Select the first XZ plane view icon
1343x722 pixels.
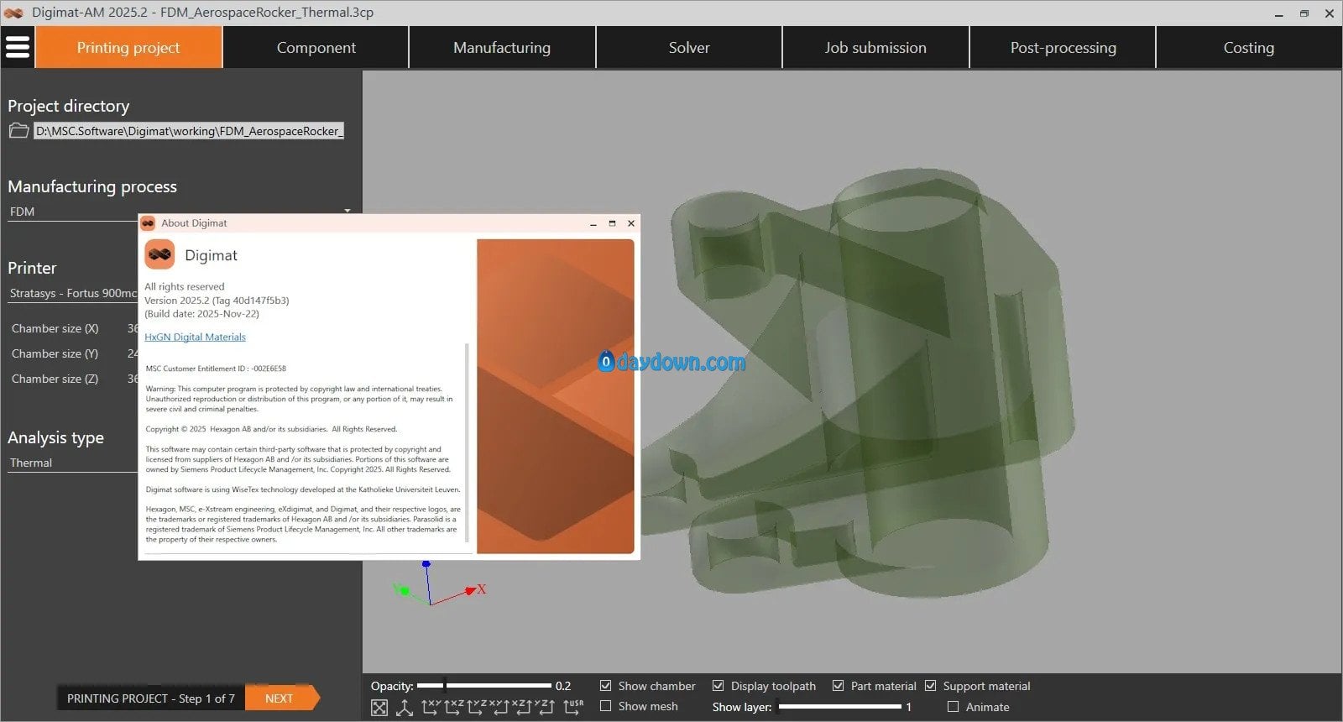[453, 708]
